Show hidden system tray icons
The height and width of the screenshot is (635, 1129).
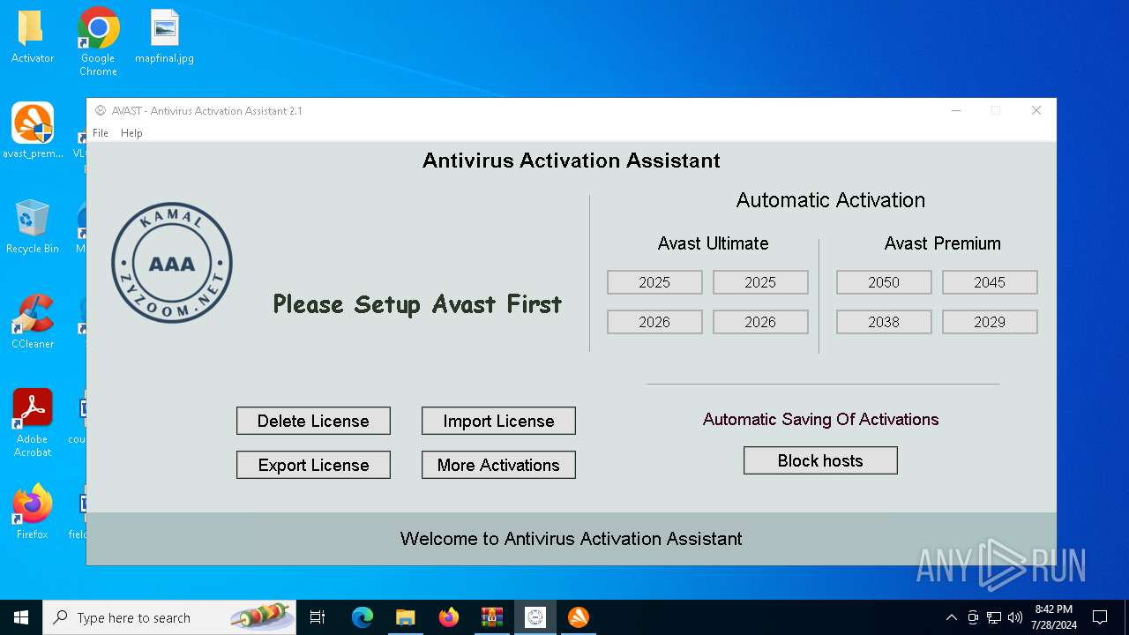click(951, 617)
